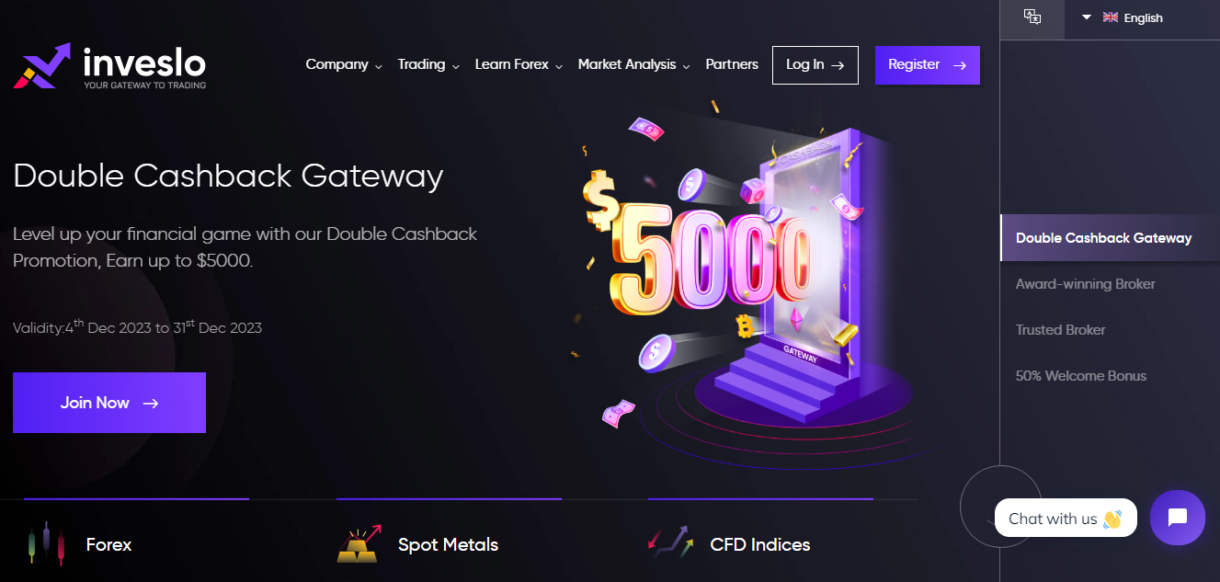The image size is (1220, 582).
Task: Click the Join Now button
Action: pyautogui.click(x=109, y=403)
